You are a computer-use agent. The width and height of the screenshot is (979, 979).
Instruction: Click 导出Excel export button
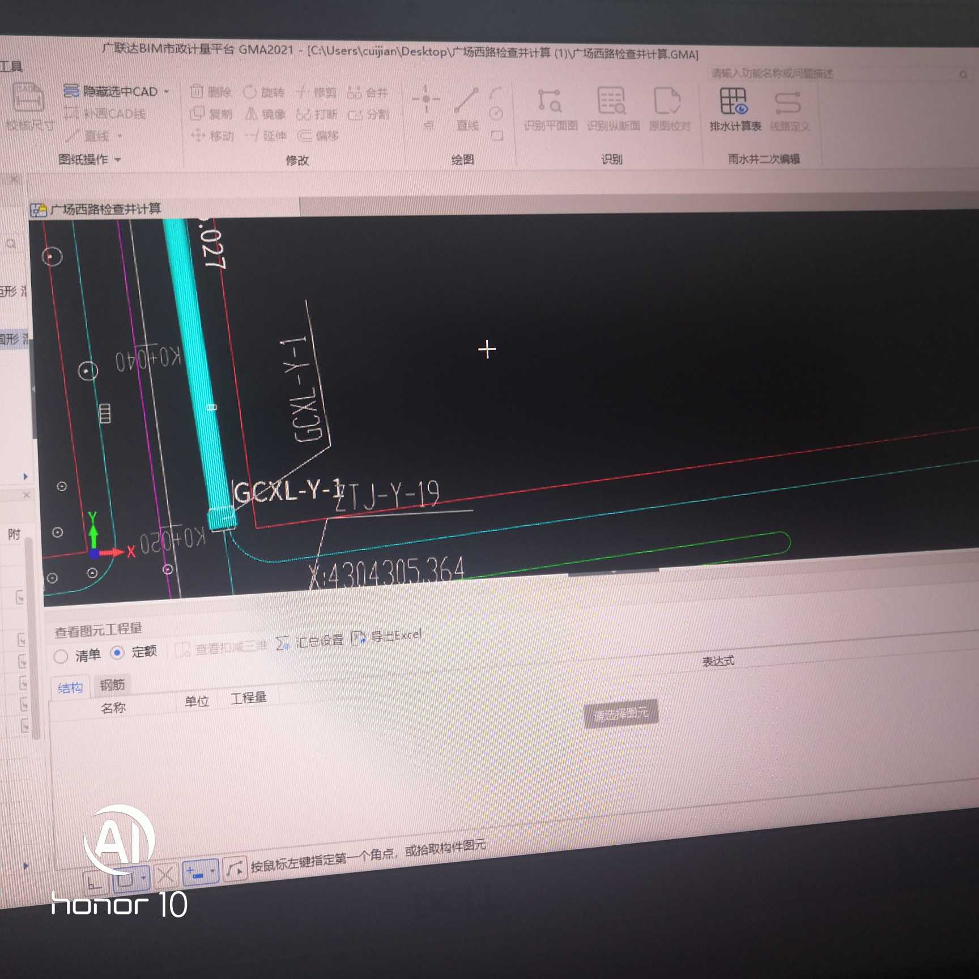click(386, 636)
